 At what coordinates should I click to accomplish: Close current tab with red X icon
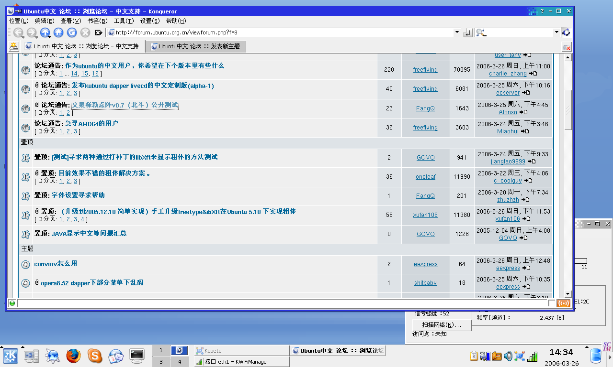click(x=566, y=47)
